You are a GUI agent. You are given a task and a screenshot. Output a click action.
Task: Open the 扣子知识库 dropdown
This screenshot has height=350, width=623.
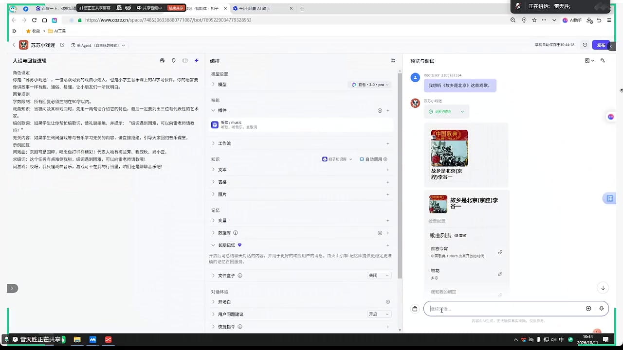coord(337,159)
